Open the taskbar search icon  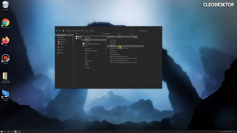pos(5,132)
